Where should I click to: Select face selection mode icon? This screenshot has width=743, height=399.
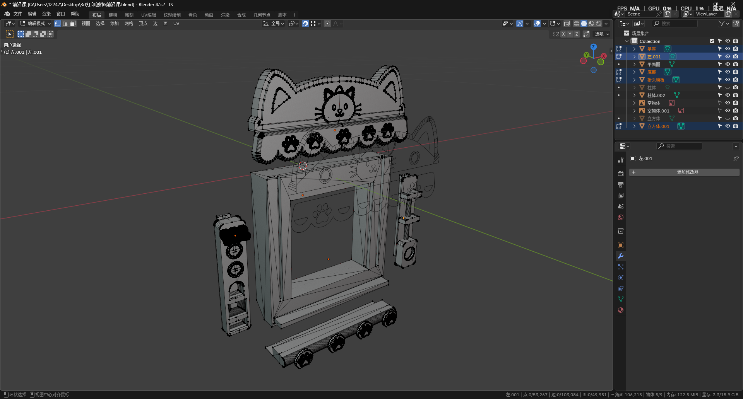pyautogui.click(x=73, y=24)
